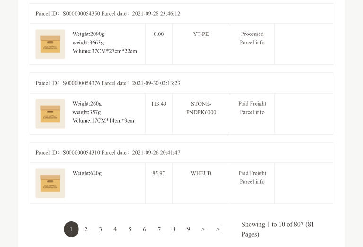Viewport: 363px width, 247px height.
Task: Go to next page using > arrow
Action: (x=203, y=229)
